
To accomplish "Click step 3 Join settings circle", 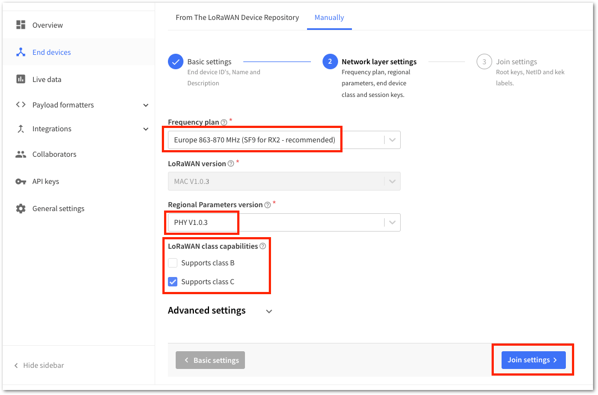I will [484, 61].
